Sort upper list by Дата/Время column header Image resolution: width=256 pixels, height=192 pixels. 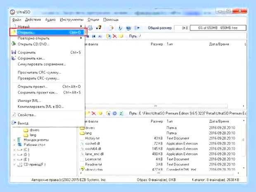click(x=219, y=44)
